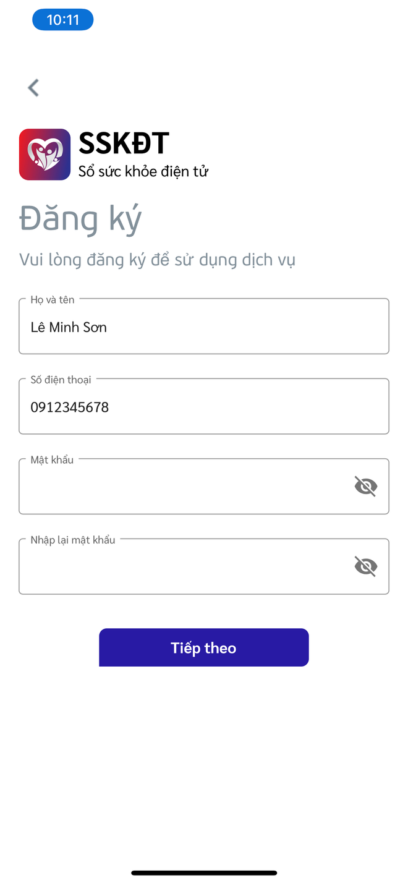Click the Đăng ký heading
The width and height of the screenshot is (408, 883).
[80, 219]
